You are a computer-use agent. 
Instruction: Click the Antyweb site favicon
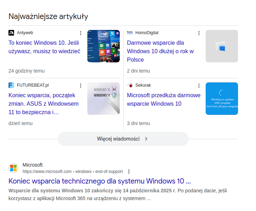coord(11,33)
